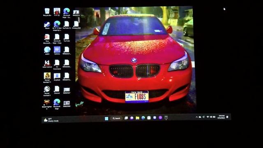Viewport: 263px width, 148px height.
Task: Click the battery tray icon
Action: [x=214, y=117]
